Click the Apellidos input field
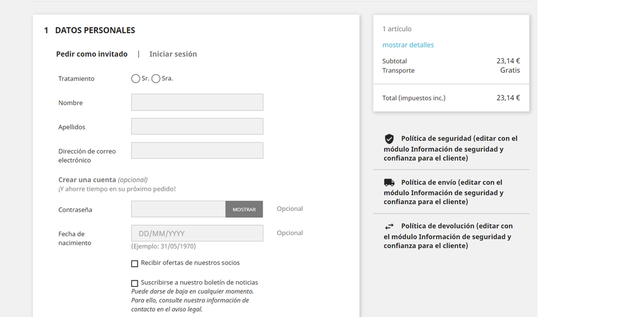Image resolution: width=628 pixels, height=317 pixels. pyautogui.click(x=197, y=126)
